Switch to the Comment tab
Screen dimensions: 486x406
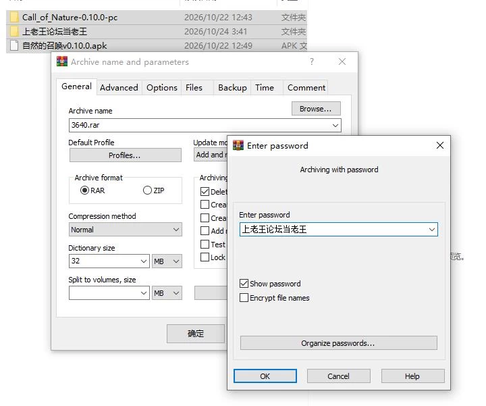(x=306, y=88)
